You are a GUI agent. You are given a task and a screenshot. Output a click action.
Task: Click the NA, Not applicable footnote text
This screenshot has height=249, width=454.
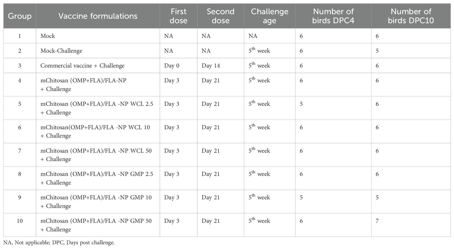pos(59,243)
